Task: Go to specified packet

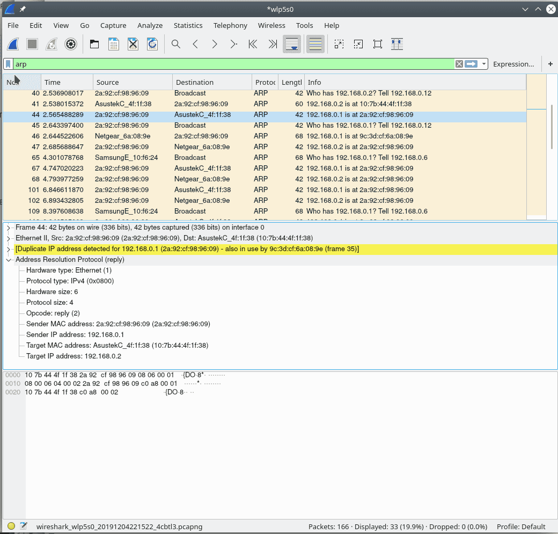Action: coord(233,44)
